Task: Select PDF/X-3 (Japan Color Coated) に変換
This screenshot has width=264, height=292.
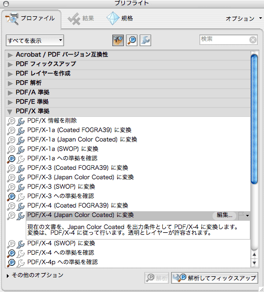Action: [x=80, y=177]
